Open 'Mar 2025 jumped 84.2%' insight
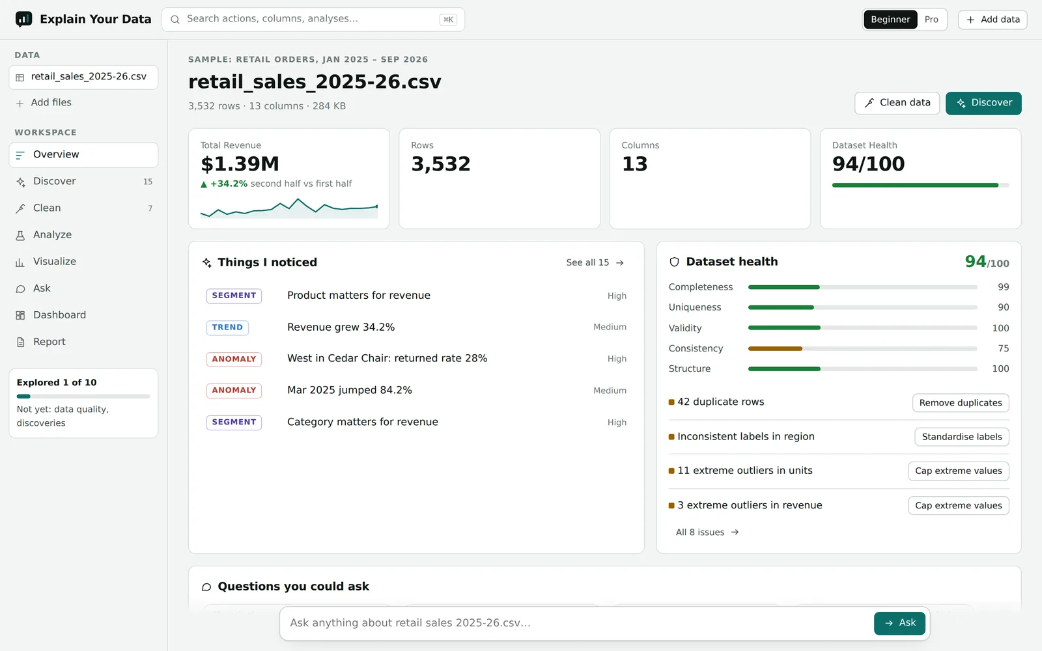Image resolution: width=1042 pixels, height=651 pixels. pyautogui.click(x=416, y=391)
